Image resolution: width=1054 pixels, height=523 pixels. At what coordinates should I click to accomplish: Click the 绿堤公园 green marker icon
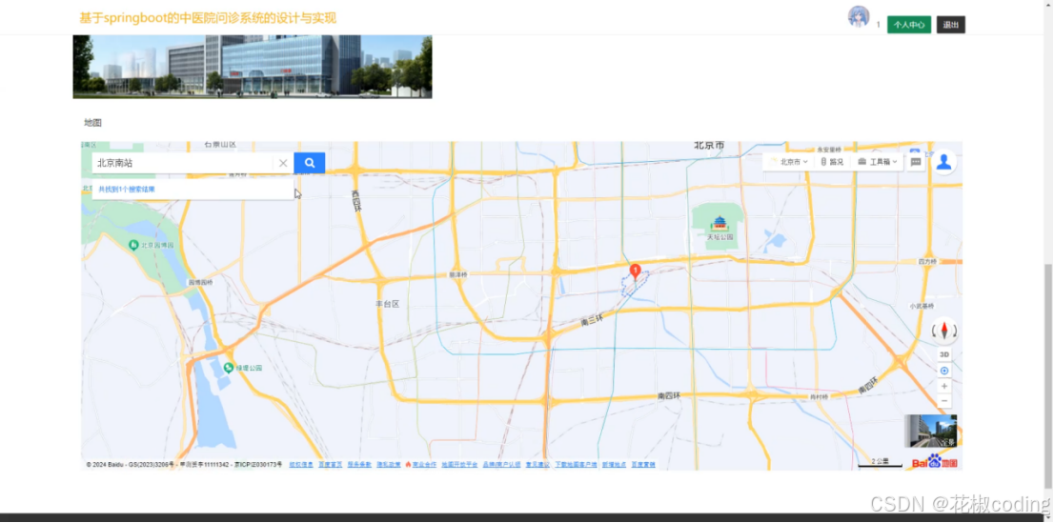point(229,368)
